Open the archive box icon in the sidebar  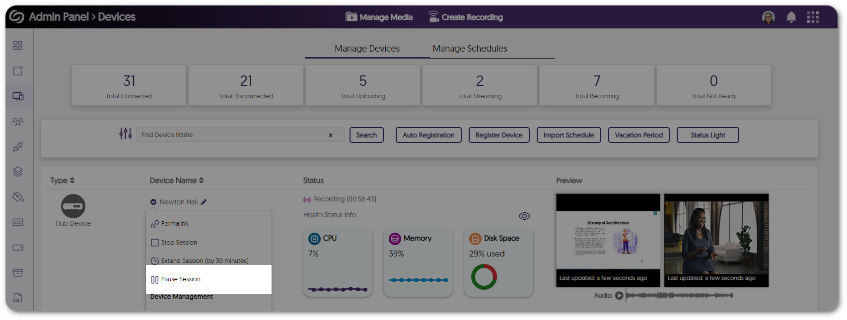[x=18, y=273]
